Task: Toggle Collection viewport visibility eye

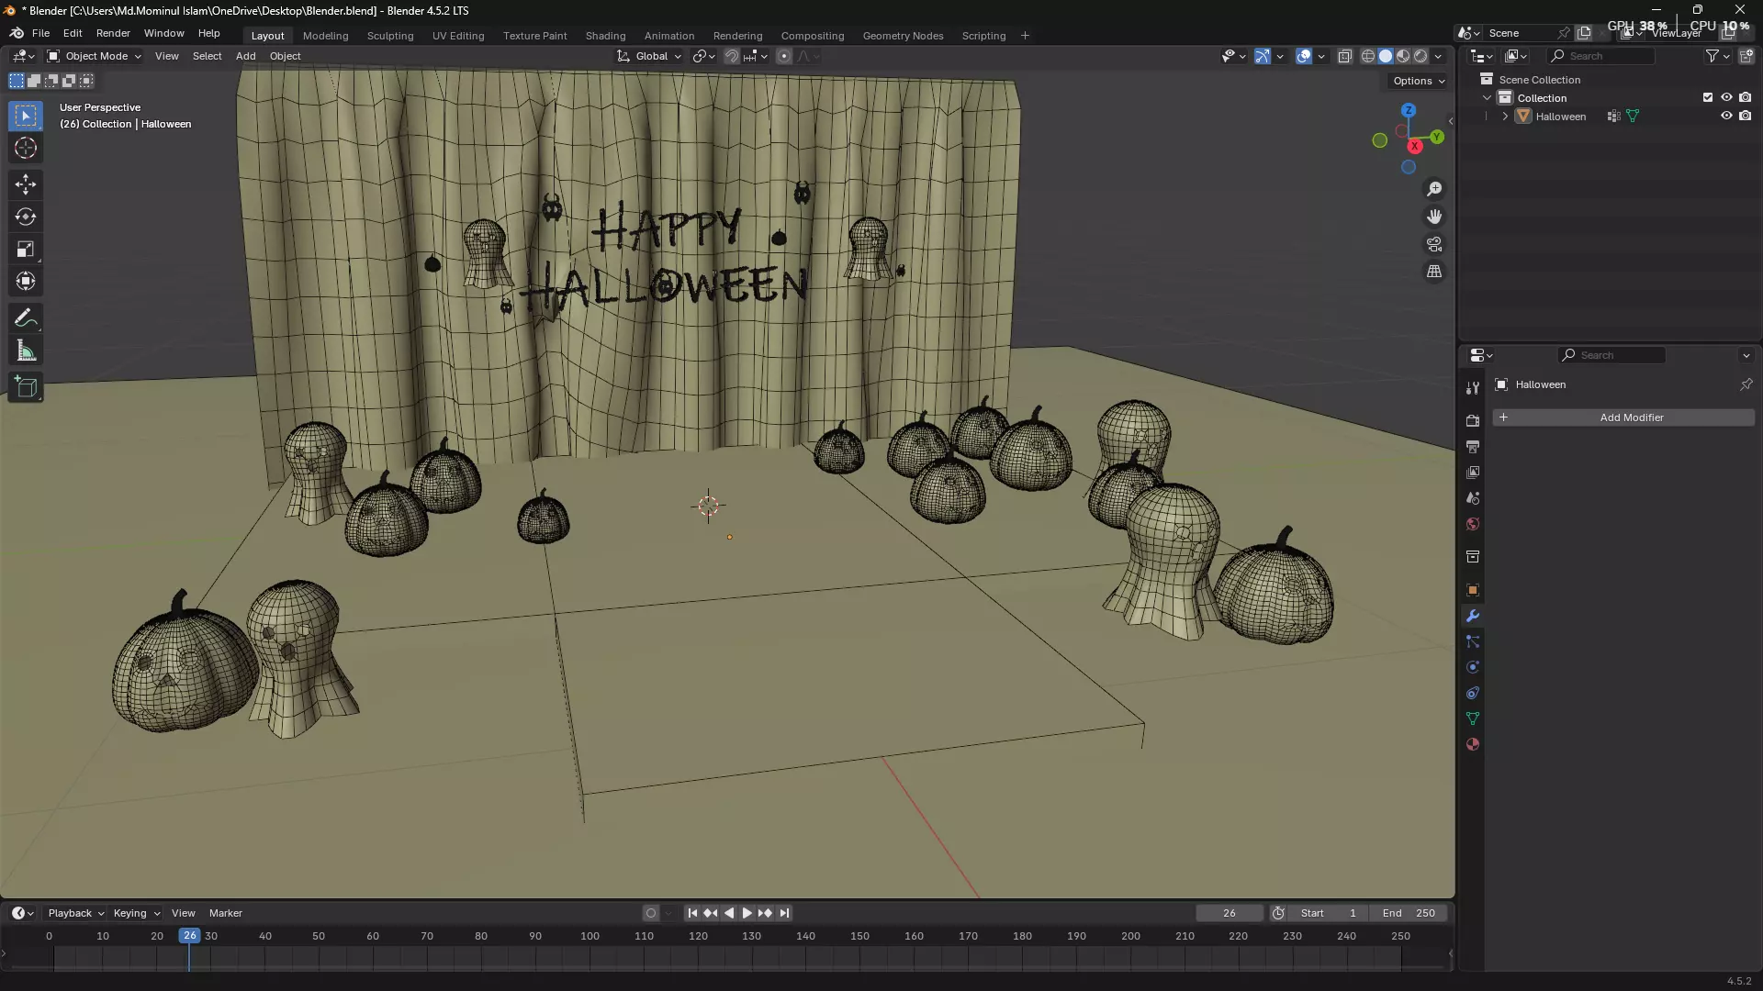Action: tap(1726, 97)
